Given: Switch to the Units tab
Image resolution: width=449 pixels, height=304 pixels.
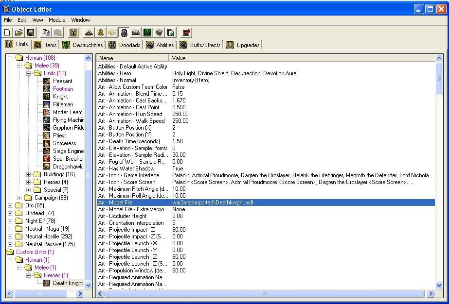Looking at the screenshot, I should [x=17, y=44].
